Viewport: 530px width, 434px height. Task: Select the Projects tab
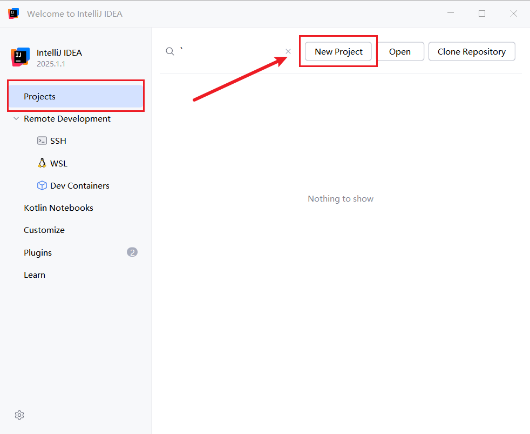[76, 97]
